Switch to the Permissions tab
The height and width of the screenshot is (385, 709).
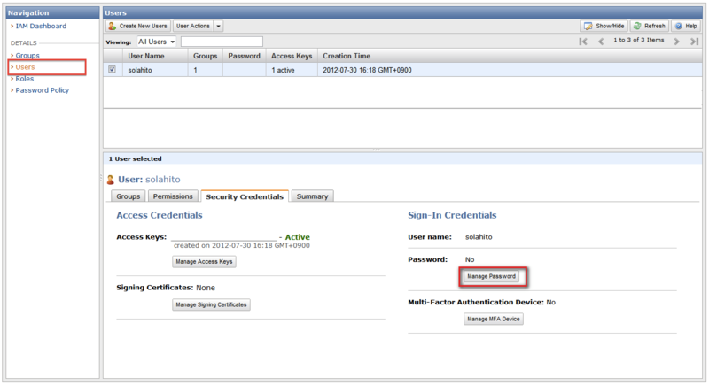173,196
